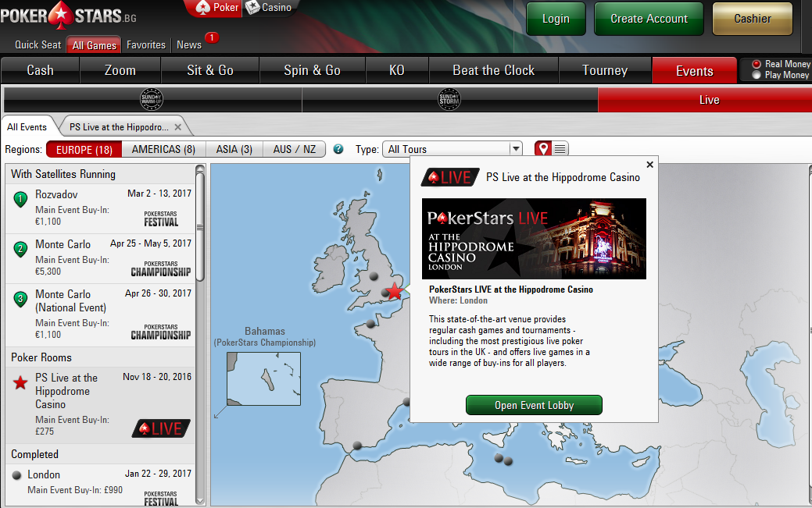Click the event list scrollbar thumb
Screen dimensions: 812x508
(x=200, y=227)
